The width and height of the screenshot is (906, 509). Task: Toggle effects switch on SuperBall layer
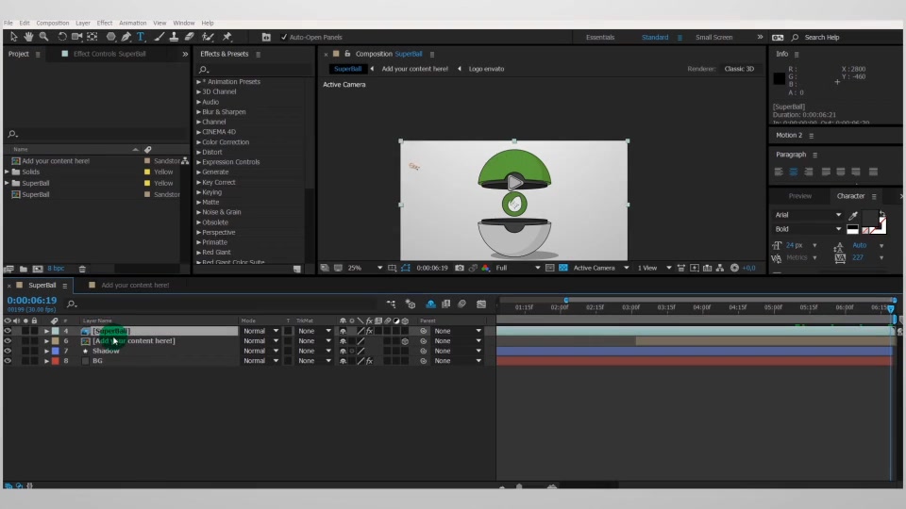[369, 331]
